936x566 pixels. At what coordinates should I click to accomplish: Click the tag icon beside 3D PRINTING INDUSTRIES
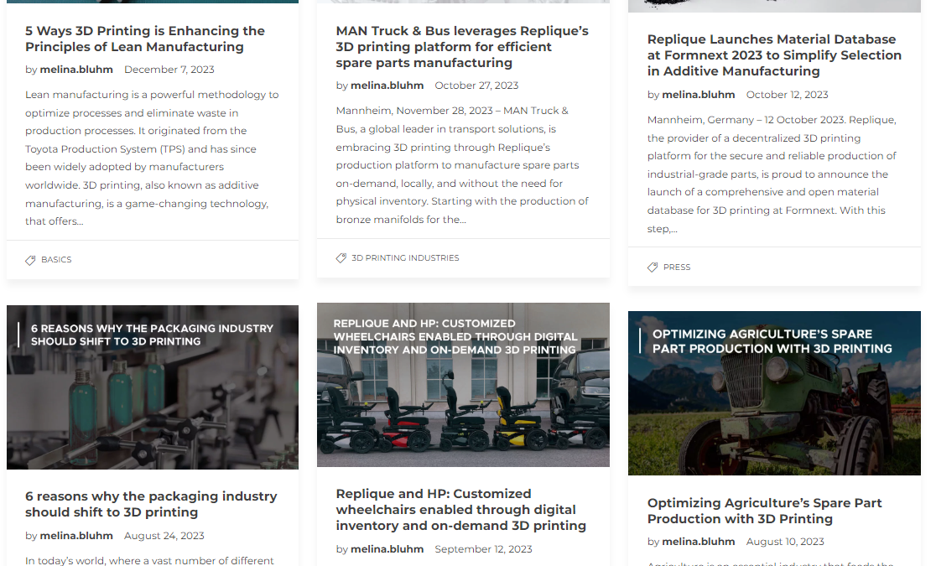pyautogui.click(x=341, y=258)
